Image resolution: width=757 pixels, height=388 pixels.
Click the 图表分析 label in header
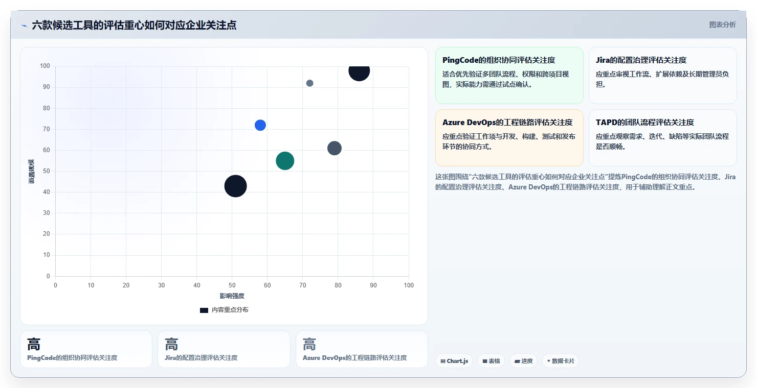[722, 25]
